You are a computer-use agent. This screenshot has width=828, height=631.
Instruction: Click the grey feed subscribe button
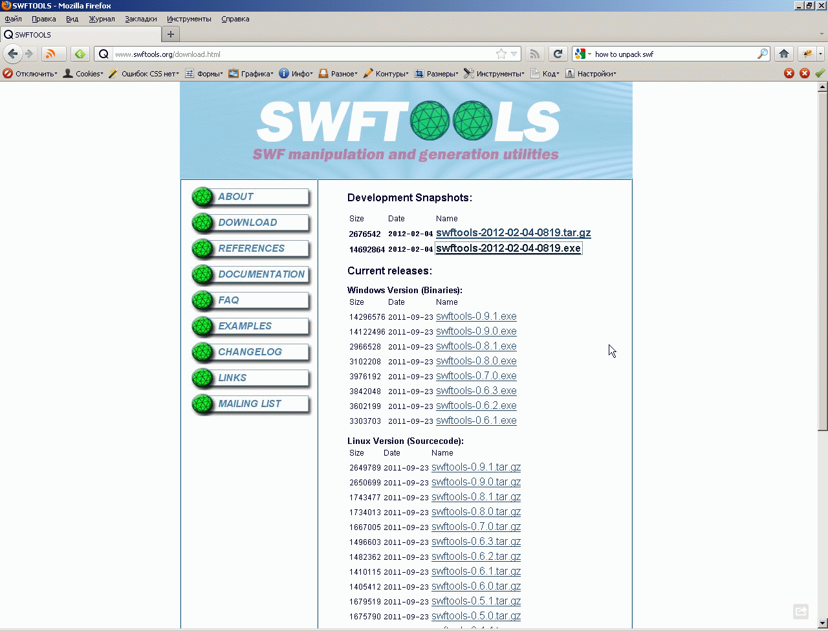tap(534, 54)
